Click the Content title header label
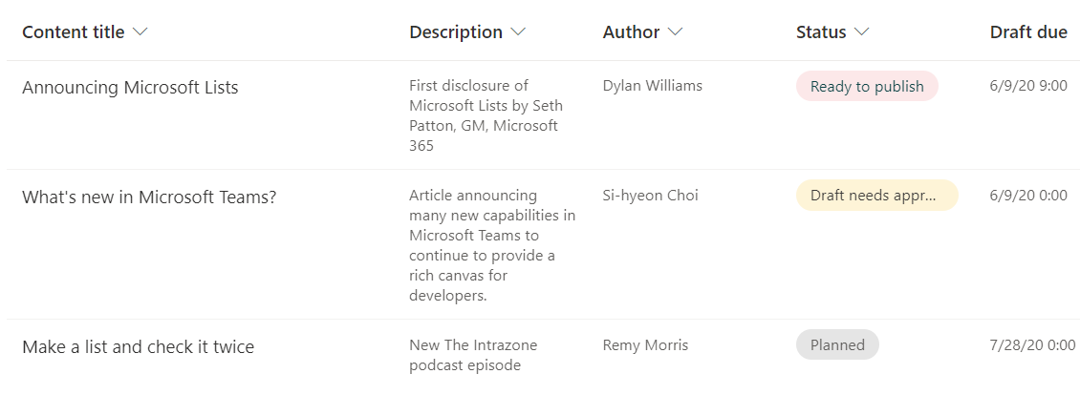The width and height of the screenshot is (1080, 395). click(74, 32)
